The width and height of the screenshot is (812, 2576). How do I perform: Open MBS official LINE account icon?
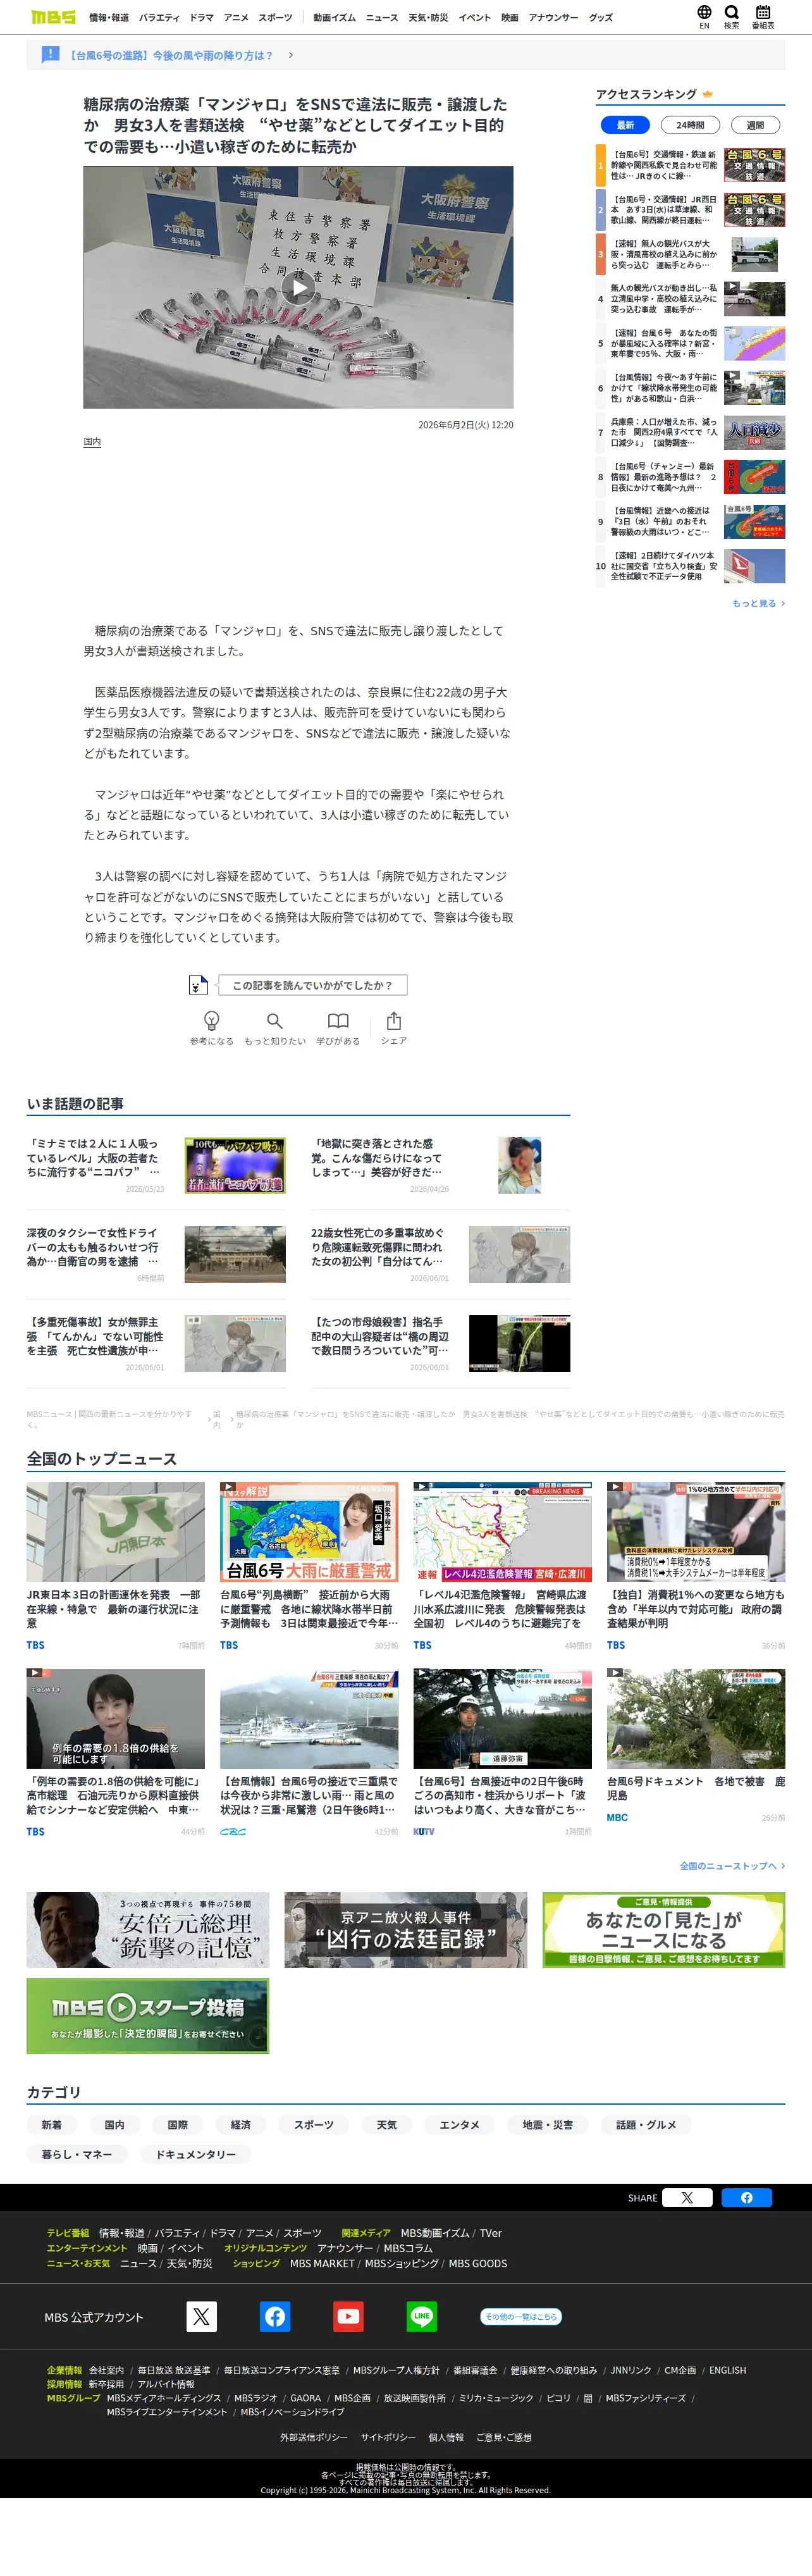click(x=421, y=2315)
